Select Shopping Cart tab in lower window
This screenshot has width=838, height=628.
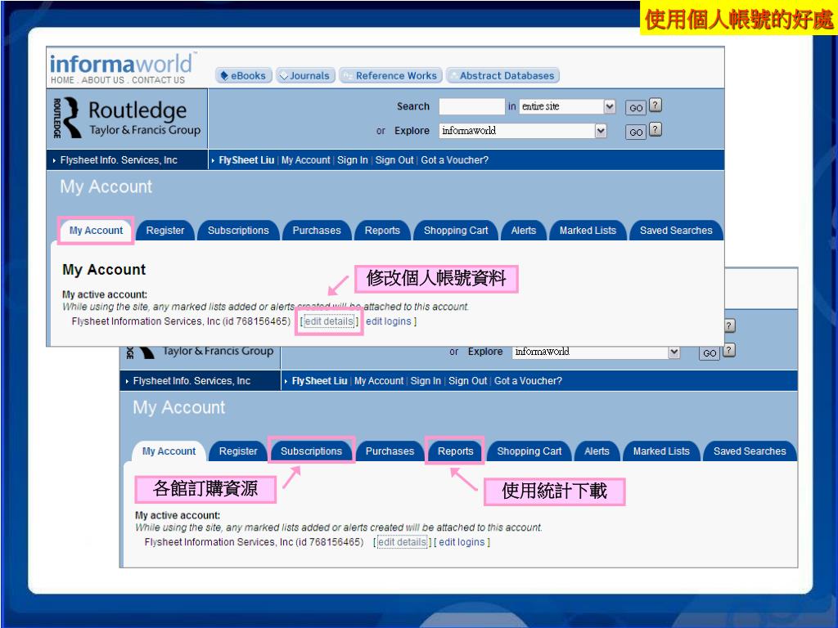(529, 451)
